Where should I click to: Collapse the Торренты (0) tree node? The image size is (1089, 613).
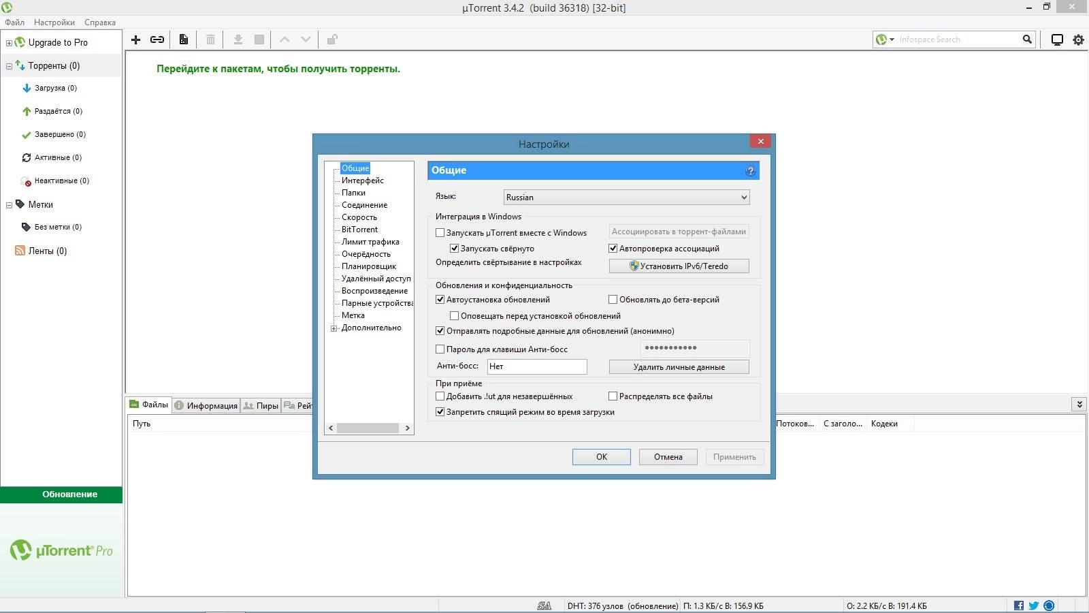[9, 66]
